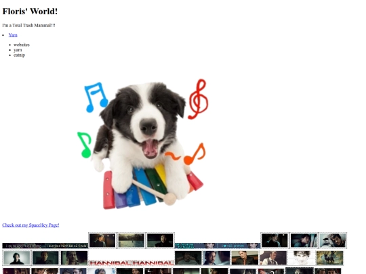Click the "I ♥ will graham" blinkie banner
Image resolution: width=366 pixels, height=274 pixels.
(x=239, y=246)
